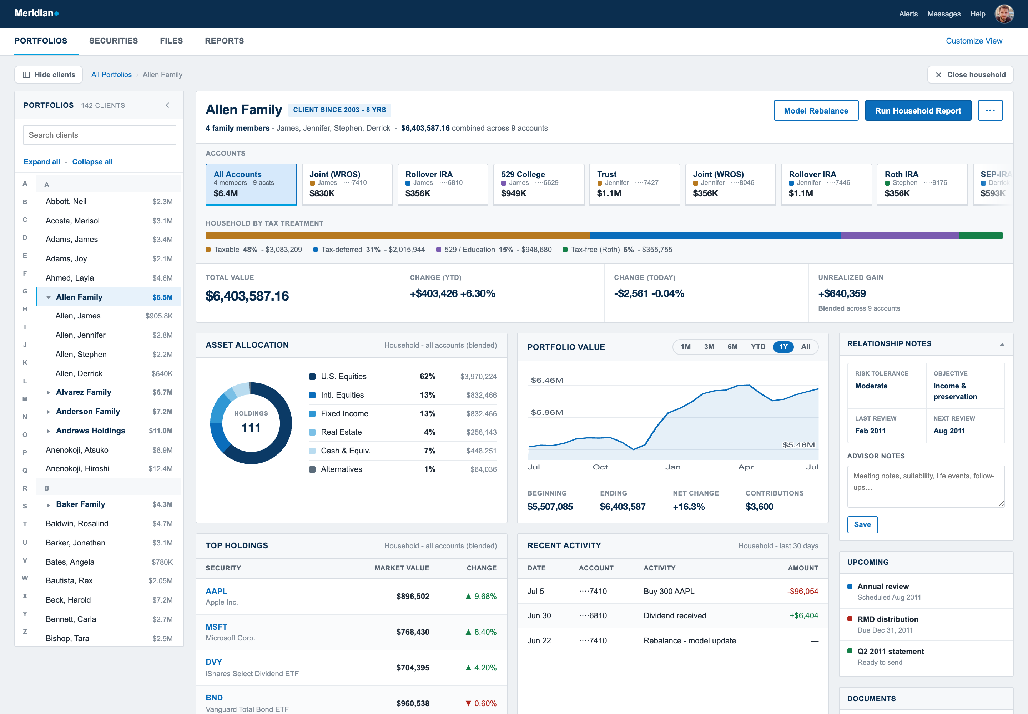Click the Jul 5 Buy 300 AAPL activity row
The width and height of the screenshot is (1028, 714).
pyautogui.click(x=672, y=592)
